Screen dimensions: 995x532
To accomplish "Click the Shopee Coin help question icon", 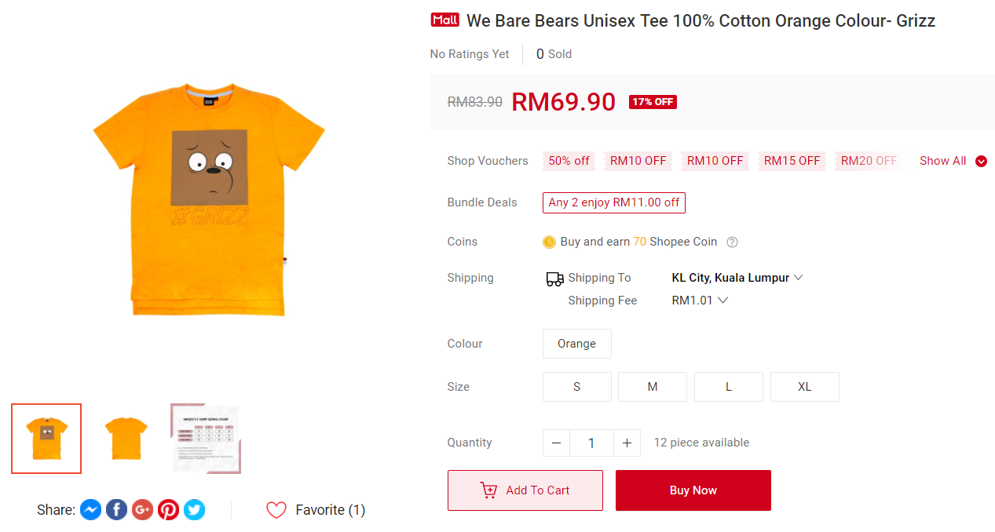I will [732, 242].
